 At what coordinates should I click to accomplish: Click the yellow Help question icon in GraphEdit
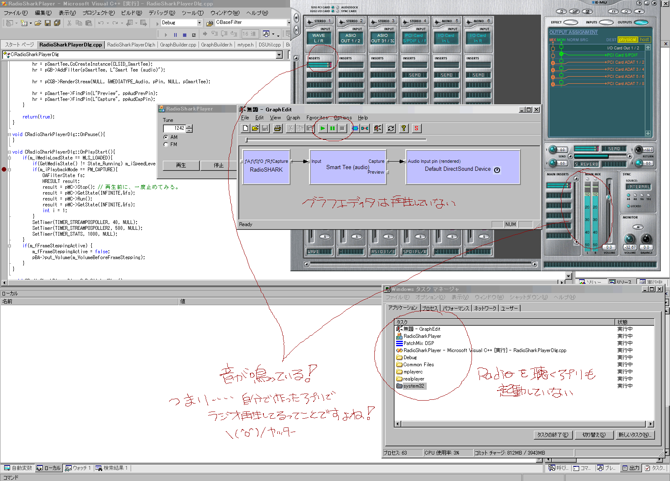pos(404,129)
